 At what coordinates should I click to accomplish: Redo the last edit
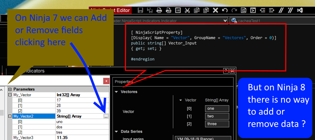point(234,10)
